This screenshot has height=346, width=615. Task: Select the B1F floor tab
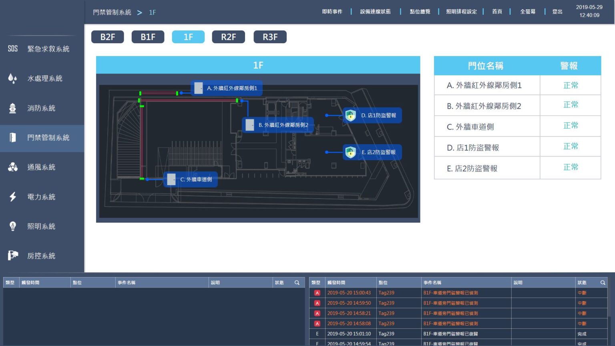pos(148,37)
